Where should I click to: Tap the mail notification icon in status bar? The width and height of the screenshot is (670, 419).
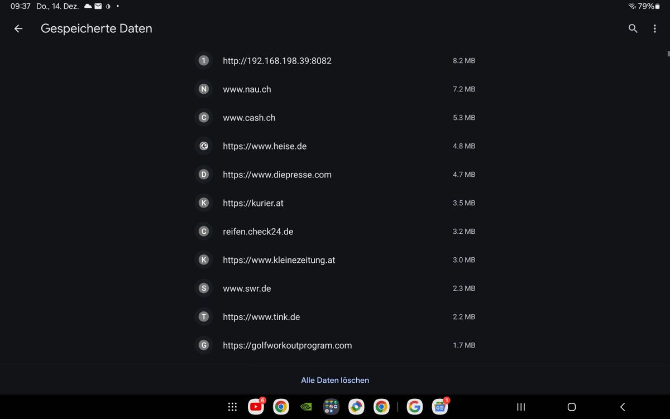click(98, 6)
